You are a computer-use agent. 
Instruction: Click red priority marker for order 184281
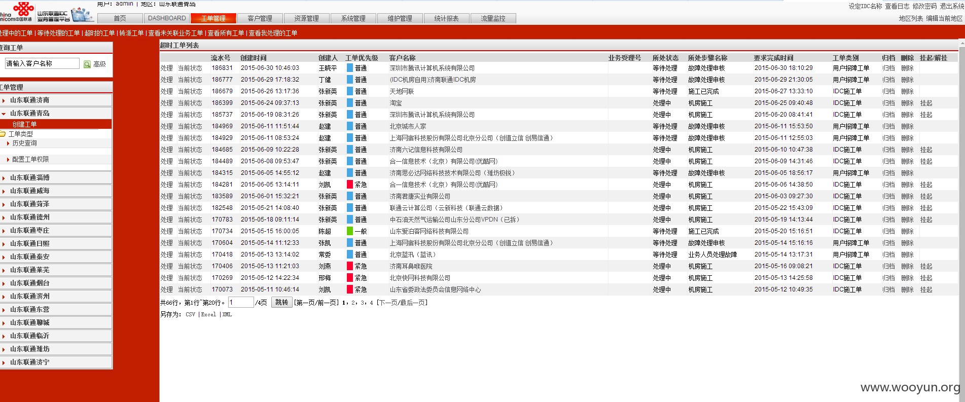click(x=350, y=185)
